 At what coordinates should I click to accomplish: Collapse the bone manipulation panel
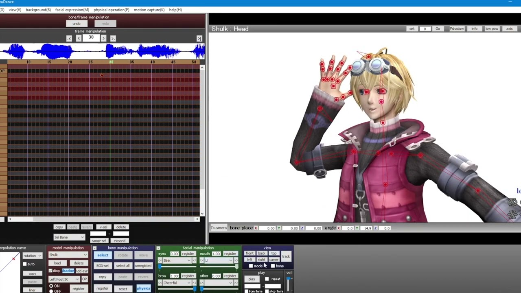pyautogui.click(x=94, y=248)
